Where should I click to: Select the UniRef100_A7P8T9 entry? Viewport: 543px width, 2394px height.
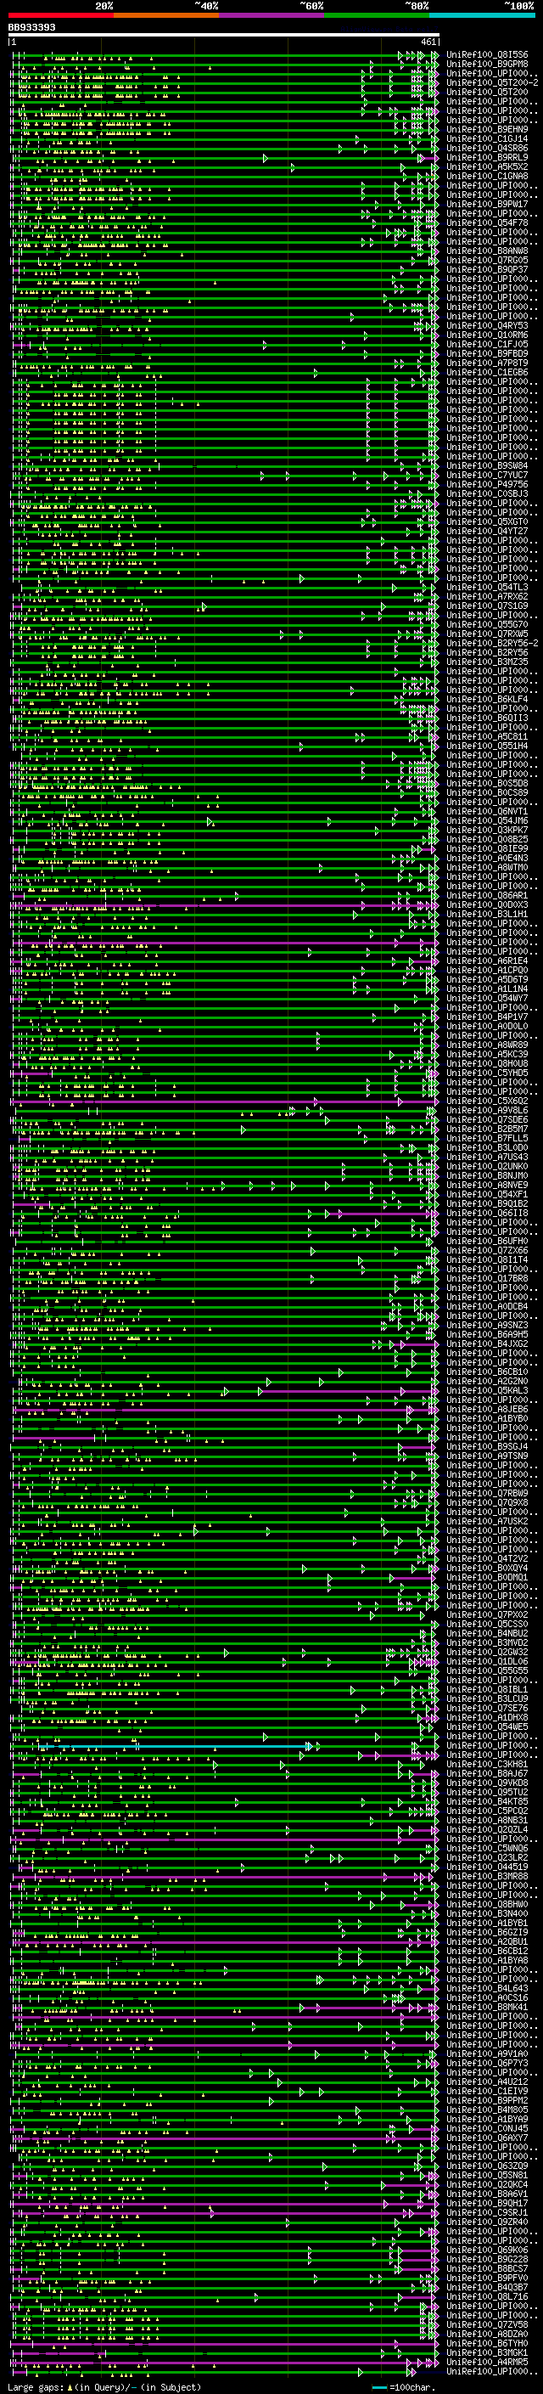(x=486, y=363)
